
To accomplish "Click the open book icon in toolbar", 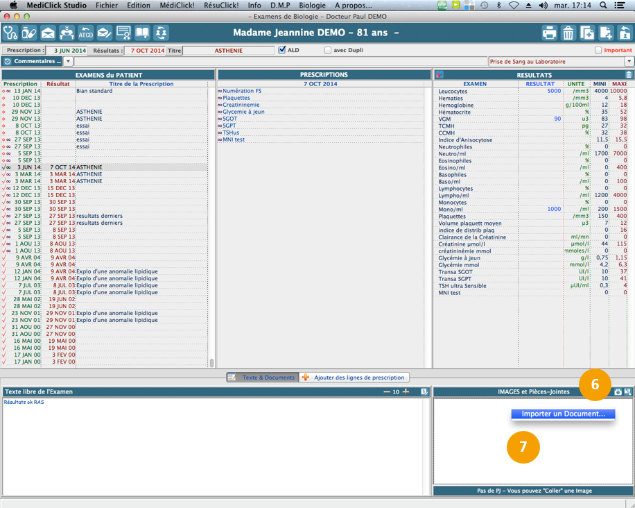I will tap(142, 33).
